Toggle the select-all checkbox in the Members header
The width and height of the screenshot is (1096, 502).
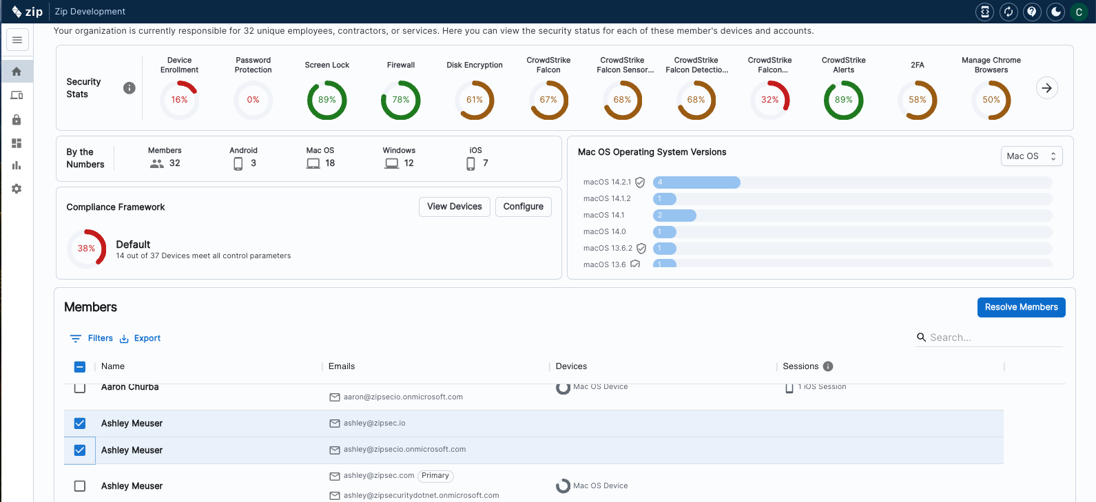pyautogui.click(x=80, y=367)
